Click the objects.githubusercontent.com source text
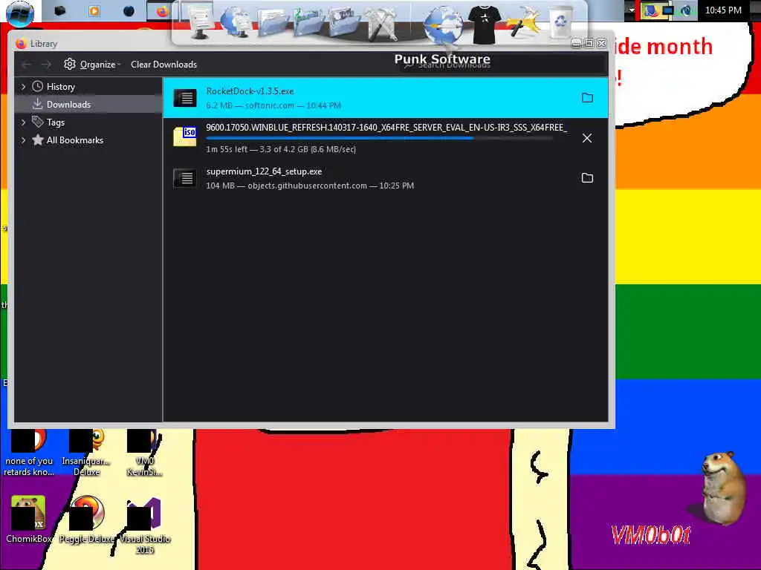The height and width of the screenshot is (570, 761). coord(307,186)
